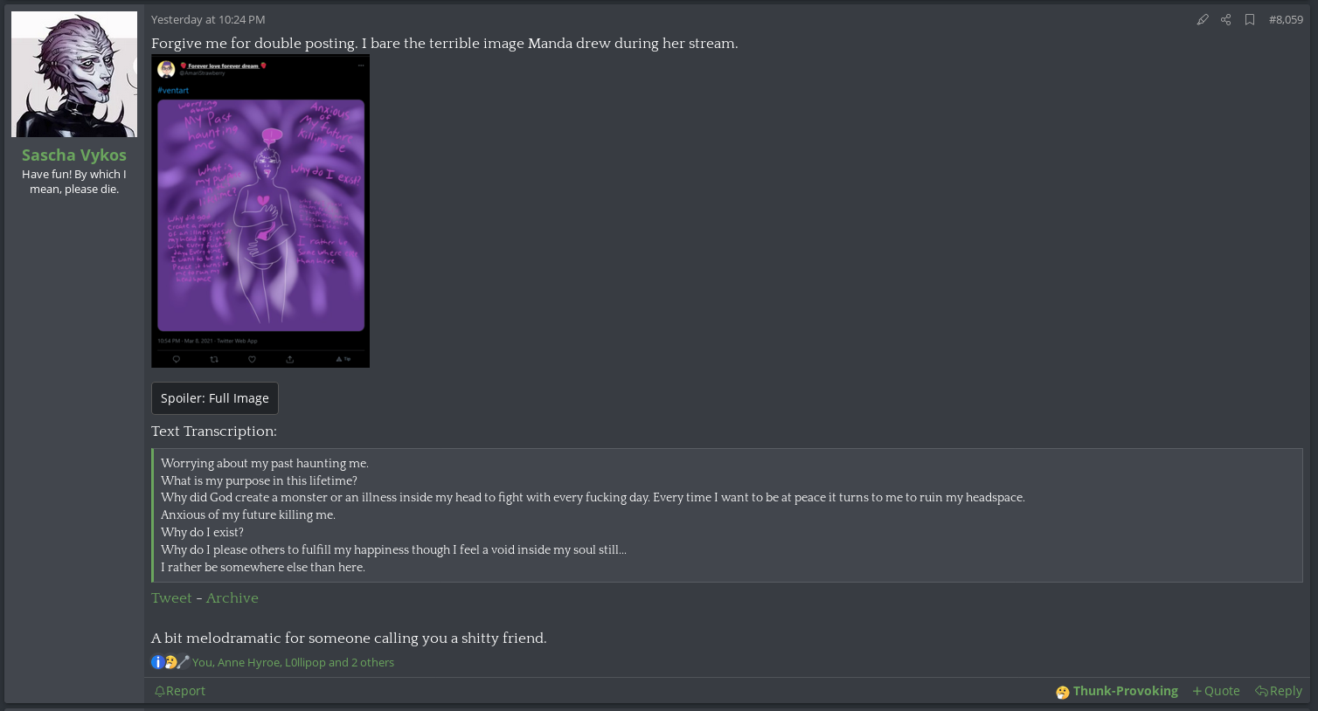Image resolution: width=1318 pixels, height=711 pixels.
Task: Expand the Spoiler: Full Image button
Action: pos(215,398)
